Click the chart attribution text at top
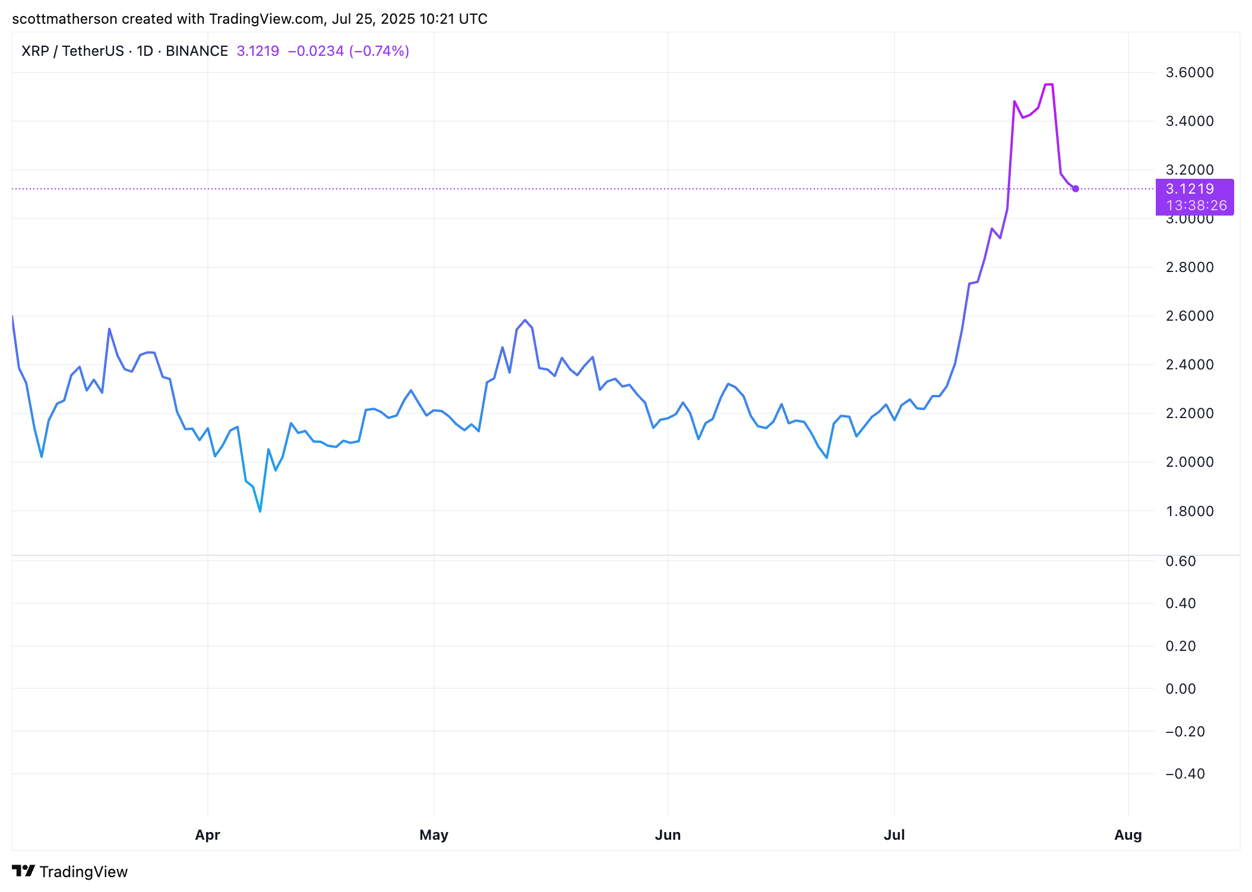1252x892 pixels. (249, 19)
